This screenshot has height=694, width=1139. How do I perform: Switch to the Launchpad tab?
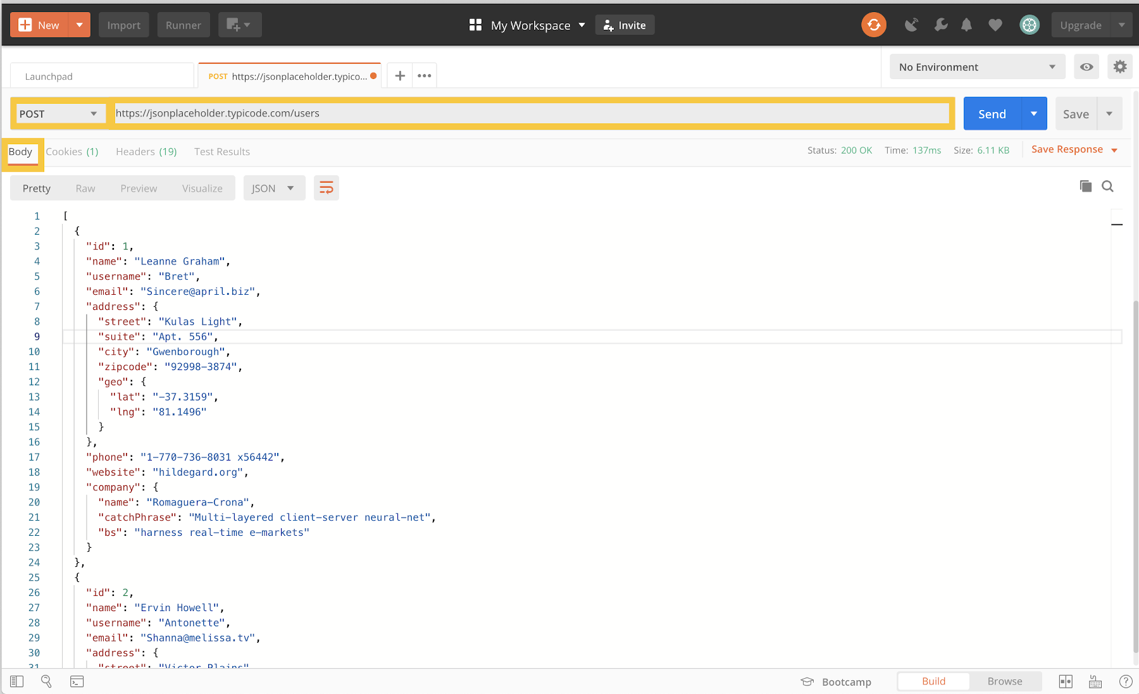click(102, 76)
